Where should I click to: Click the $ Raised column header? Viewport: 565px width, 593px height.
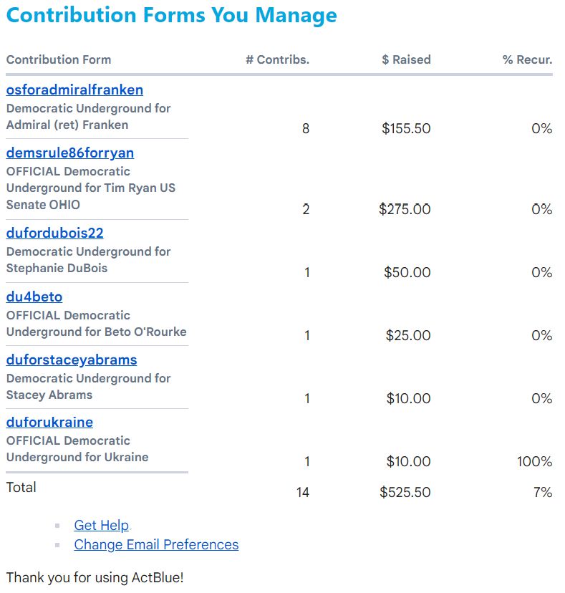406,59
